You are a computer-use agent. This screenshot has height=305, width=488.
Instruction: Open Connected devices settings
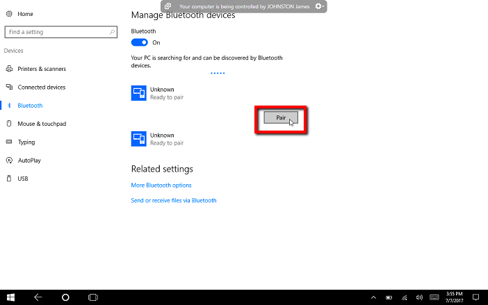click(41, 88)
